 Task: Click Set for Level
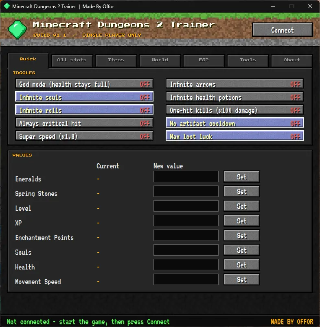coord(242,206)
